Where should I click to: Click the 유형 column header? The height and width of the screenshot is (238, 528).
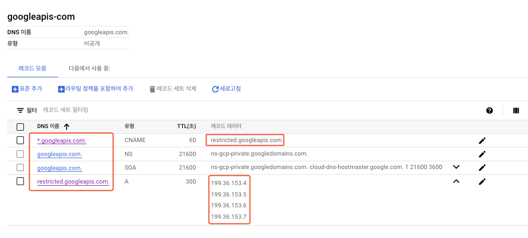[130, 126]
